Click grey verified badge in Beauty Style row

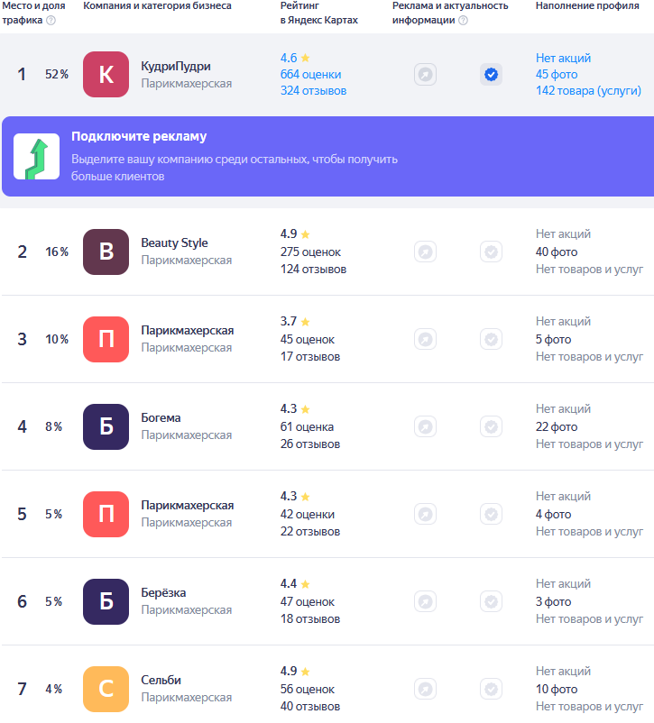pos(491,252)
